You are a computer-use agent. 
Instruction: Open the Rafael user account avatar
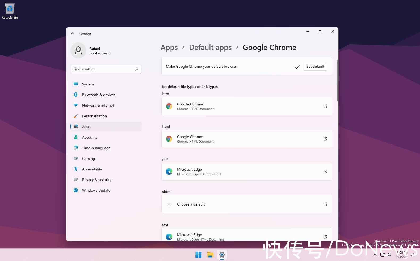click(x=78, y=50)
